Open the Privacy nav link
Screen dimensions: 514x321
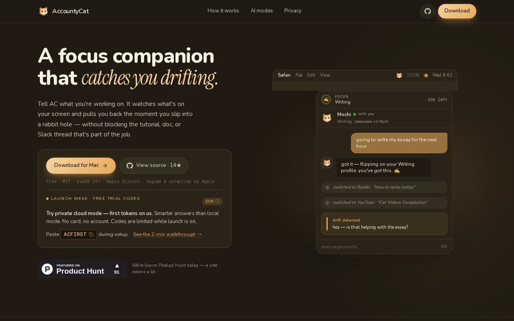point(293,11)
